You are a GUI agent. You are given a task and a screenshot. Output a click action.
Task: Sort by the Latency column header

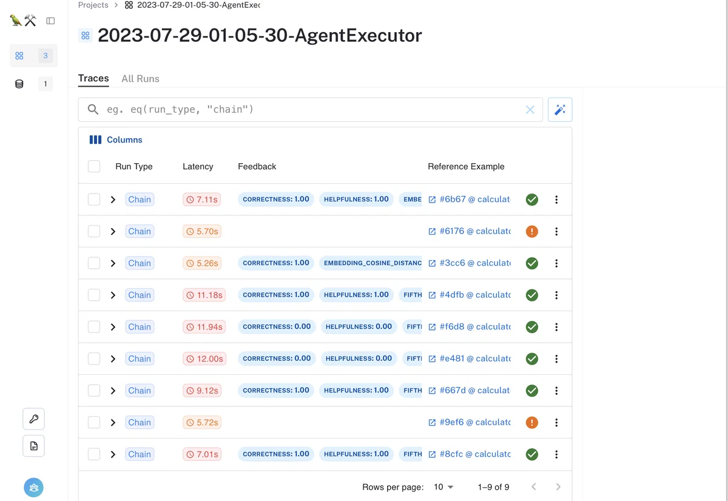(x=198, y=166)
